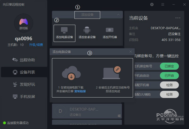The height and width of the screenshot is (129, 189).
Task: Click the 游戏版 gamepad avatar
Action: (24, 23)
